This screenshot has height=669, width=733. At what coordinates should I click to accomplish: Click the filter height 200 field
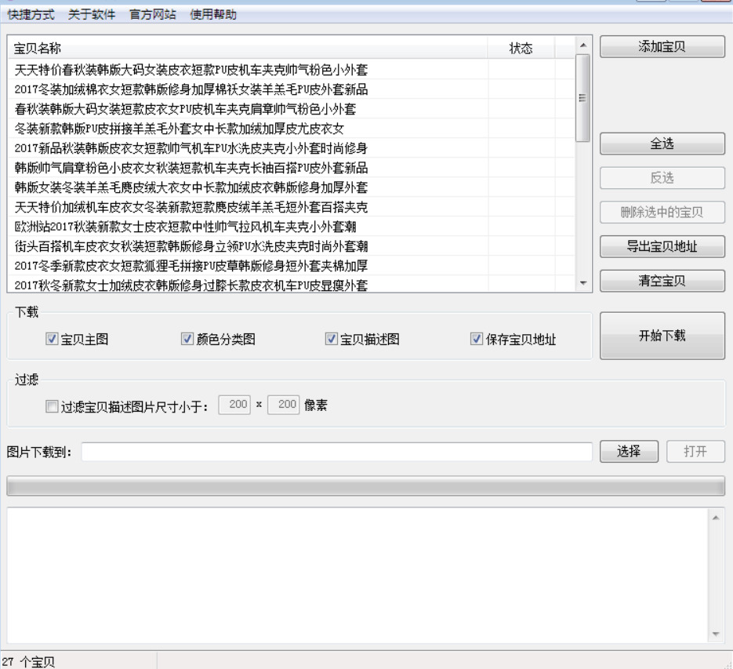click(x=283, y=405)
